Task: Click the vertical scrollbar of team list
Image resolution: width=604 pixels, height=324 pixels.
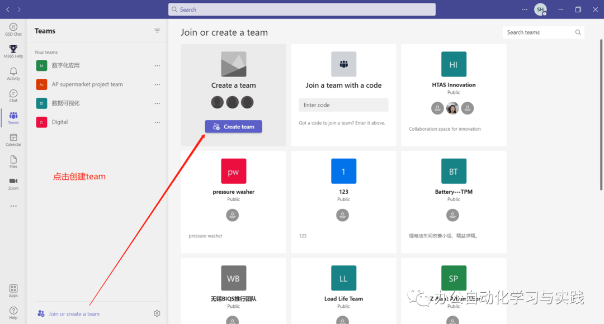Action: [x=601, y=115]
